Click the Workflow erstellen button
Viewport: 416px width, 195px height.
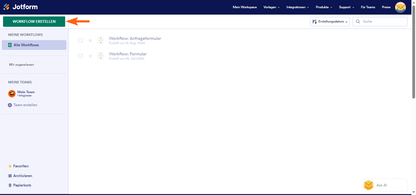pyautogui.click(x=34, y=22)
